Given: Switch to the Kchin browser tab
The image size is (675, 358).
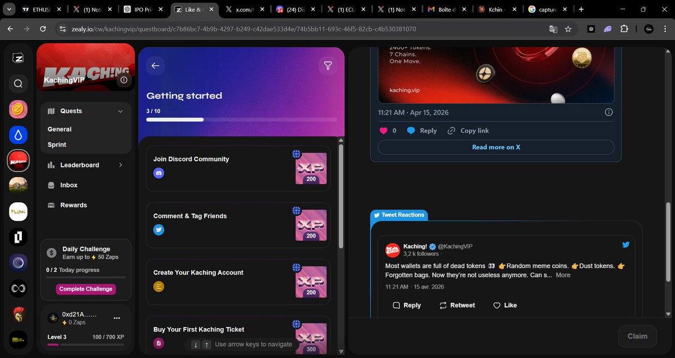Looking at the screenshot, I should click(x=497, y=10).
